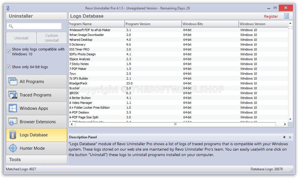Select the A-PDF Deskew row
299x178 pixels.
(178, 112)
